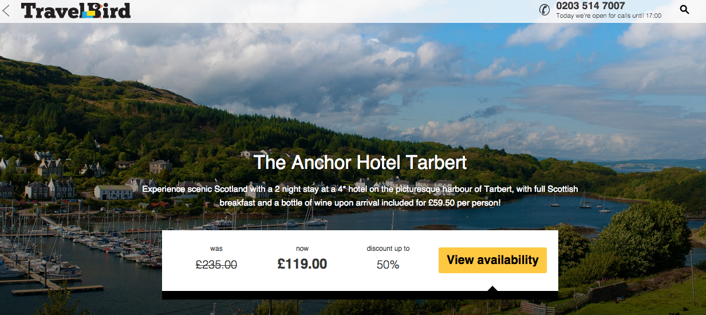Click the black bar under price panel
Viewport: 706px width, 315px height.
pos(360,295)
